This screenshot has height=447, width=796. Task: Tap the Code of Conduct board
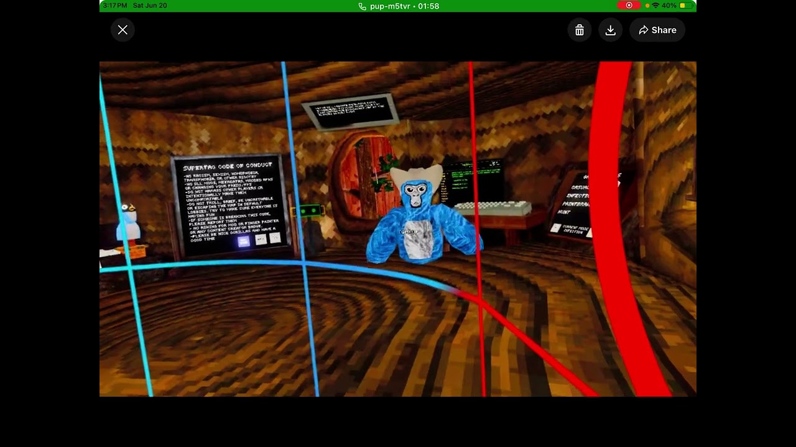click(x=230, y=205)
